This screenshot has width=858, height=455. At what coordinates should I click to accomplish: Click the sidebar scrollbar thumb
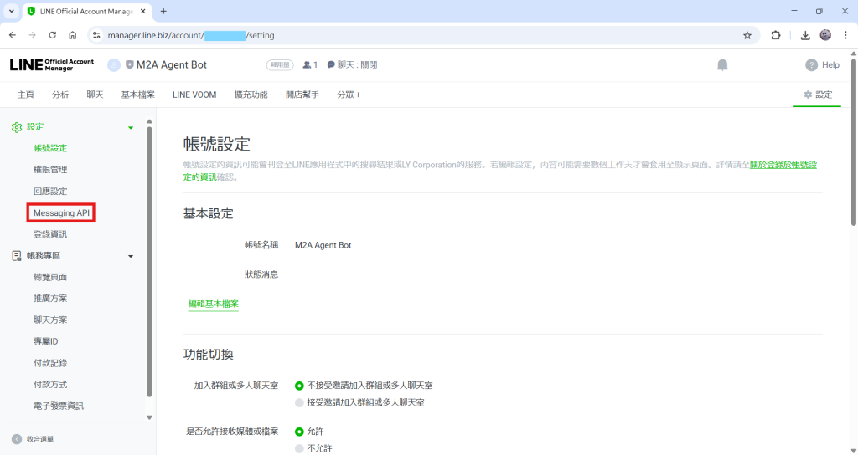click(149, 262)
